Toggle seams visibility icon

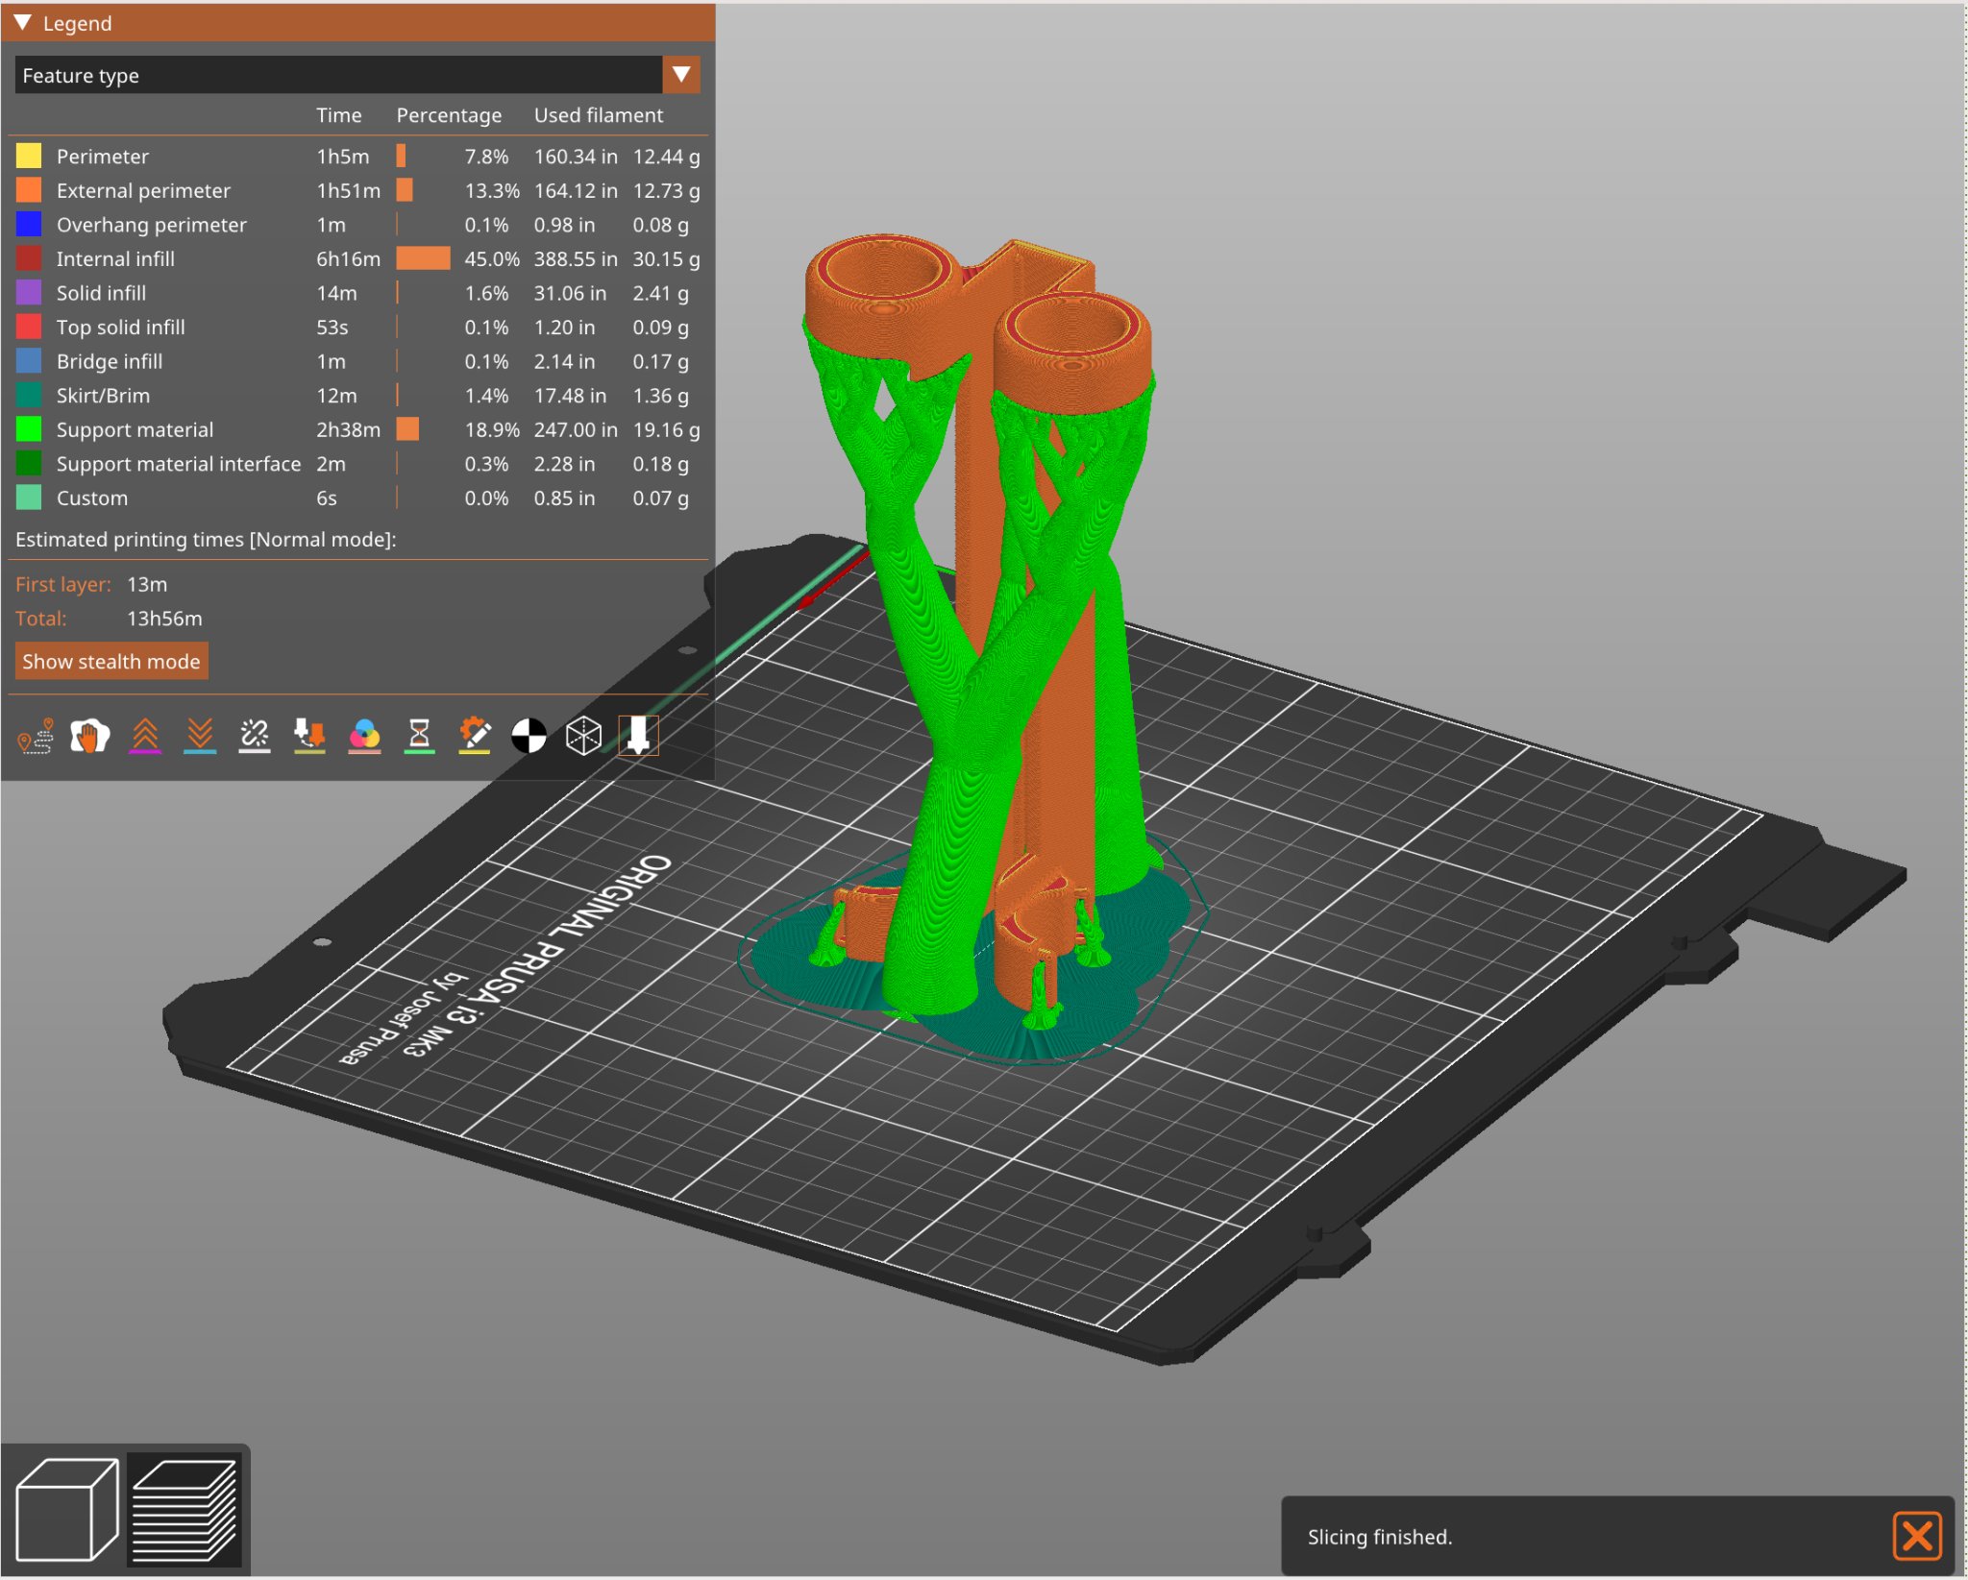pos(255,737)
